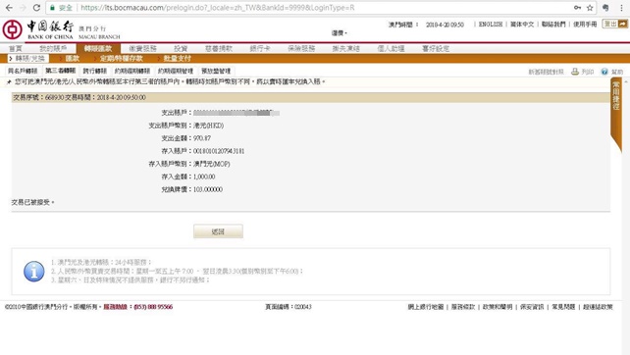
Task: Switch to the 跨行轉賬 tab
Action: click(x=95, y=71)
